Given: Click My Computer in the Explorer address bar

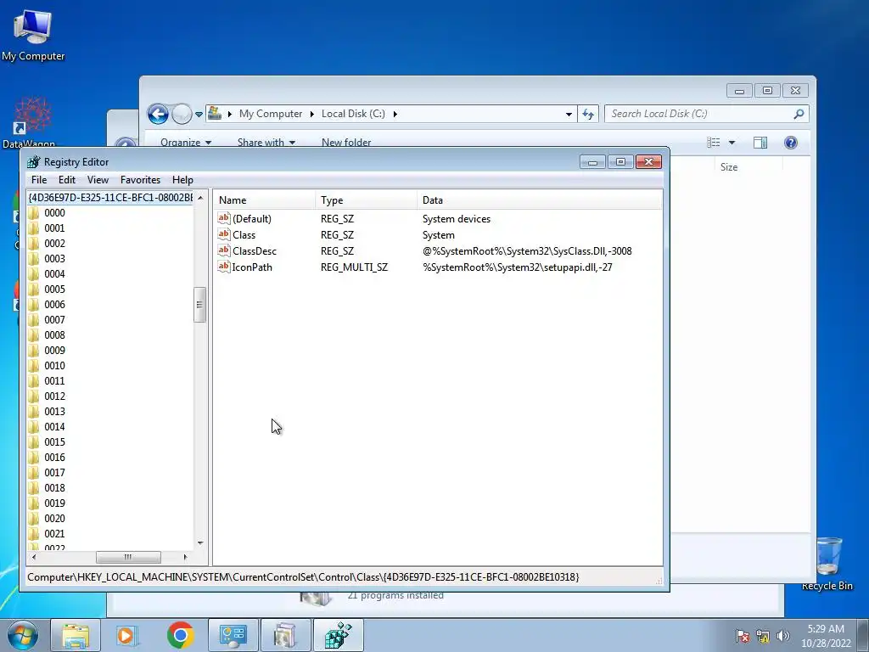Looking at the screenshot, I should coord(271,114).
